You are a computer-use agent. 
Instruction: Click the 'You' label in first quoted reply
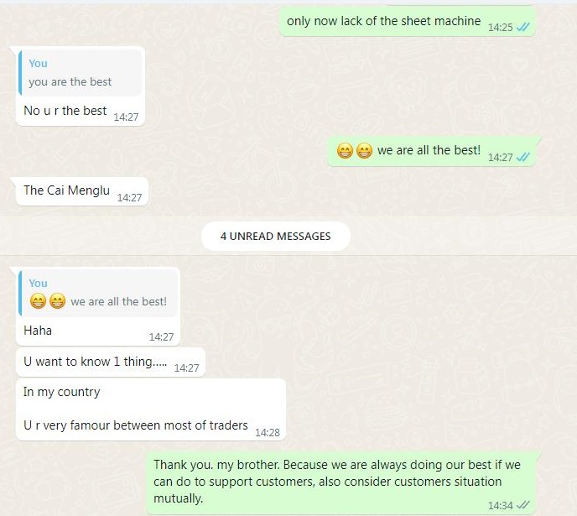click(x=39, y=63)
